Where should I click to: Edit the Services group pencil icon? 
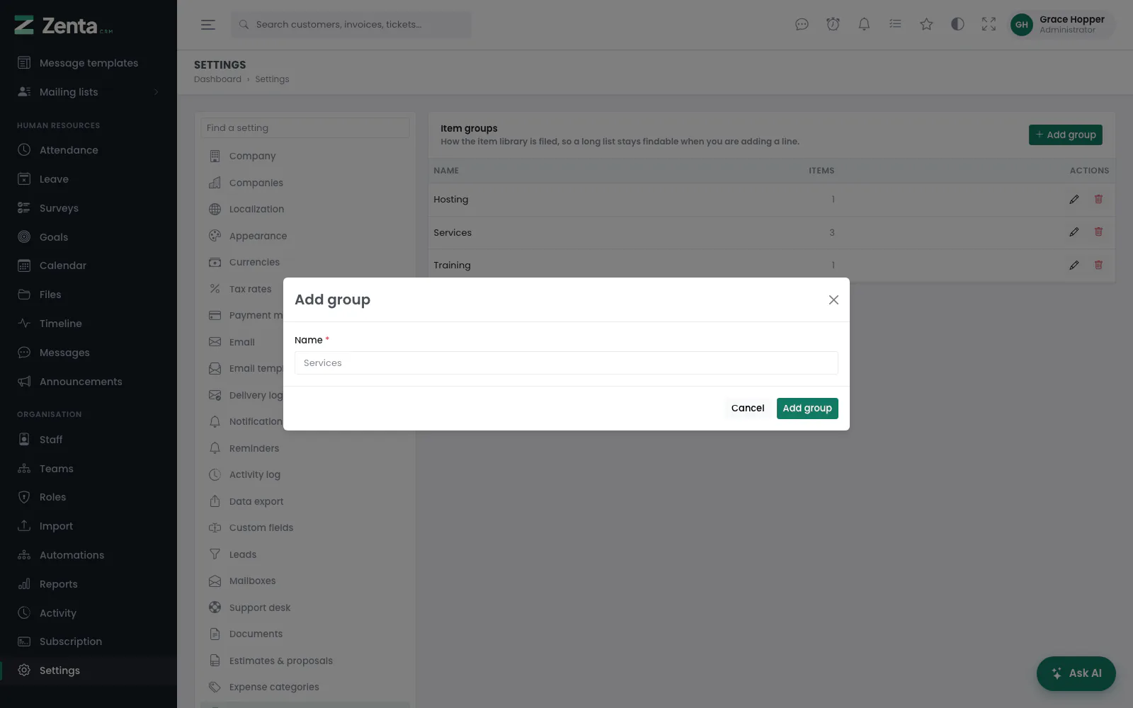coord(1074,232)
